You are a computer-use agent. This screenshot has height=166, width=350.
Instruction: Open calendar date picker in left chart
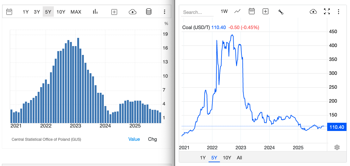[9, 12]
